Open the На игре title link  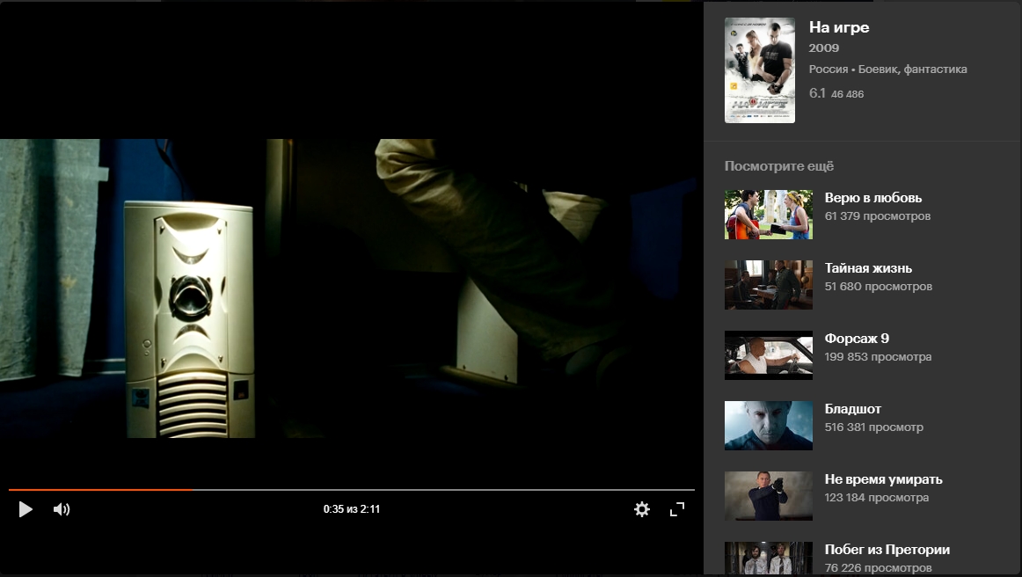[839, 27]
